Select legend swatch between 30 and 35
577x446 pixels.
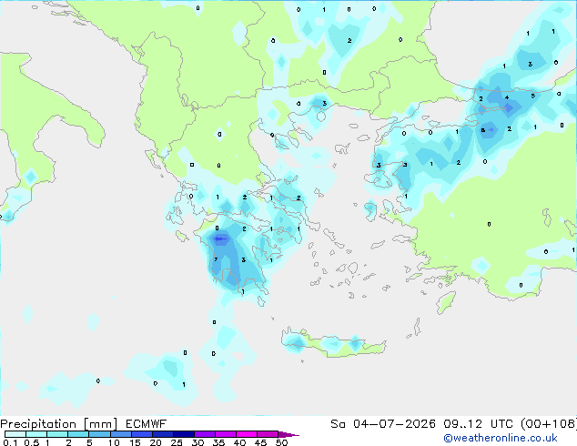click(x=205, y=434)
